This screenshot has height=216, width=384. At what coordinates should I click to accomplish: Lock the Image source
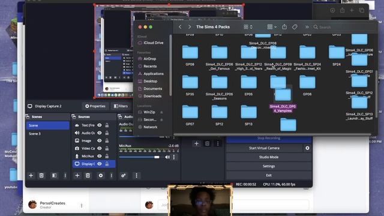(x=107, y=140)
